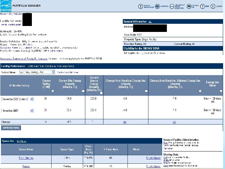225x169 pixels.
Task: Open the FAQ circle icon
Action: pos(172,6)
